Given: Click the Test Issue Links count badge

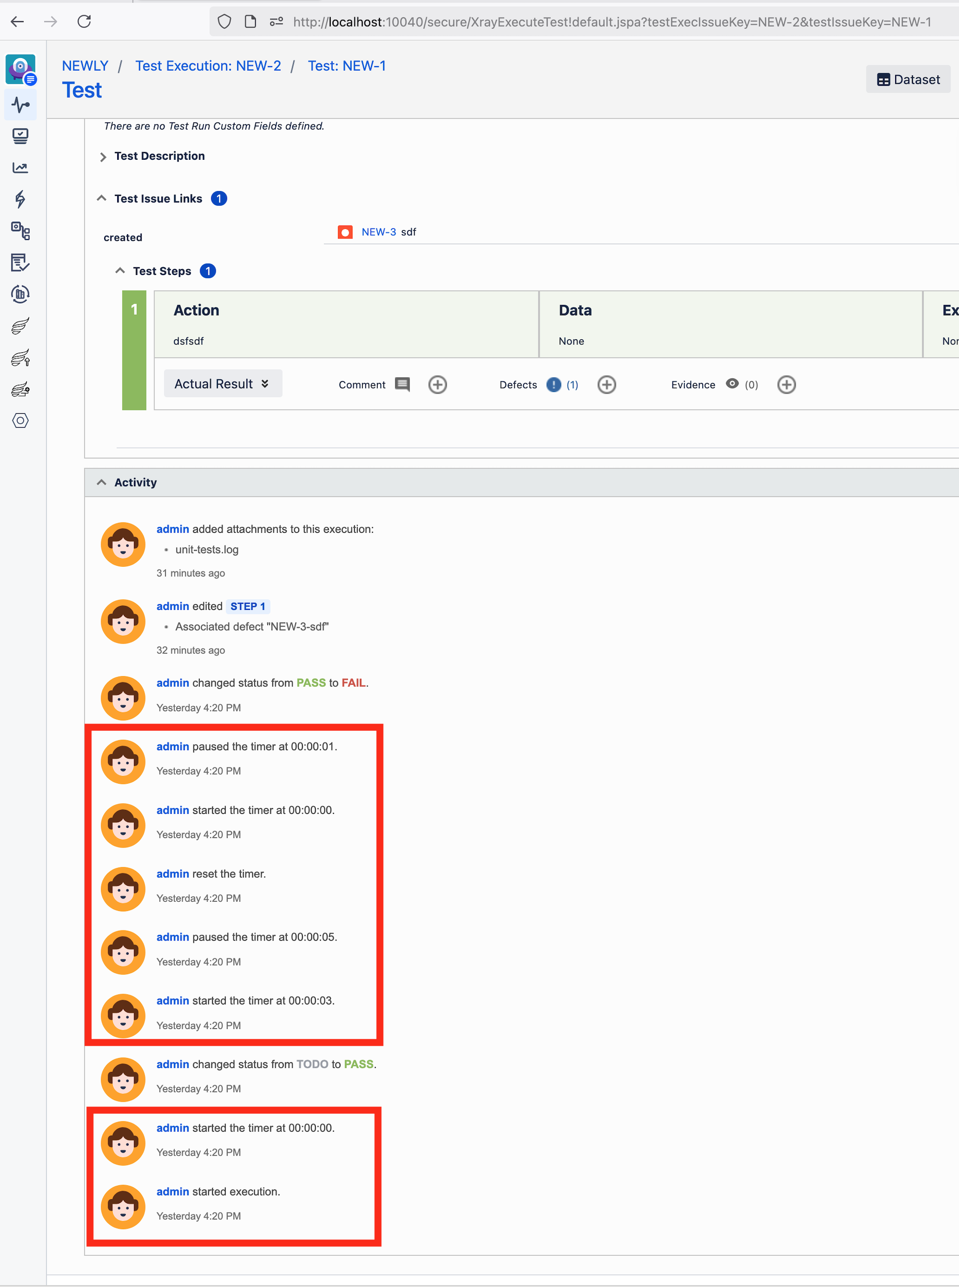Looking at the screenshot, I should 219,199.
